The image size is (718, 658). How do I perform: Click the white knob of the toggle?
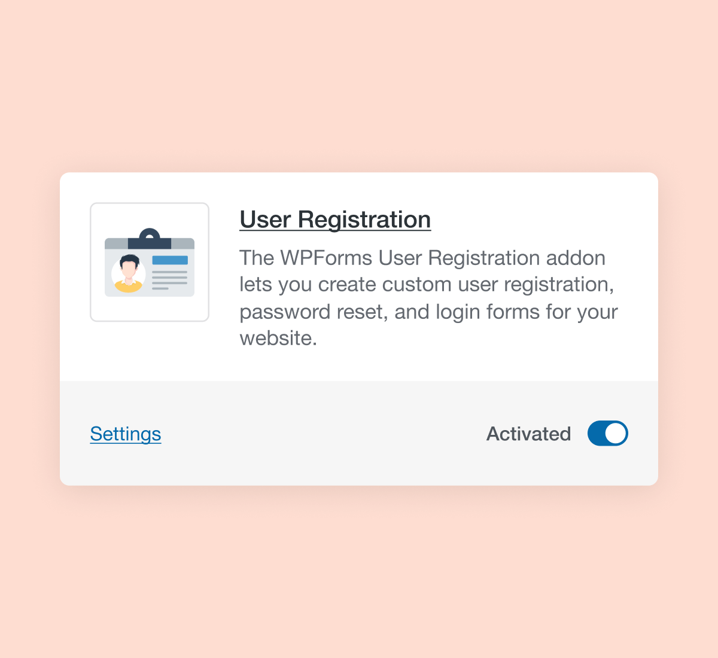616,433
